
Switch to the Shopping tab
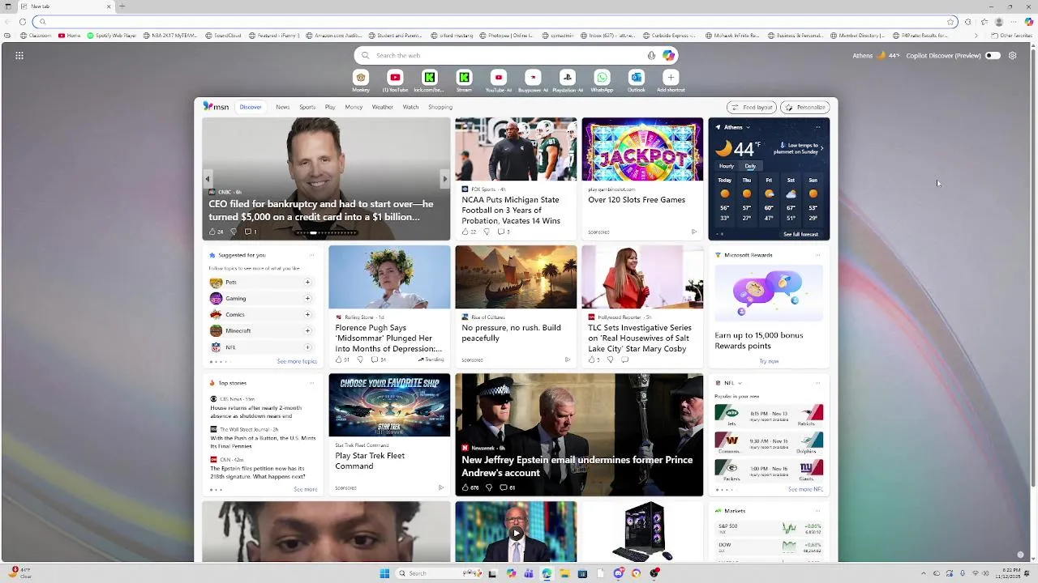(x=440, y=107)
